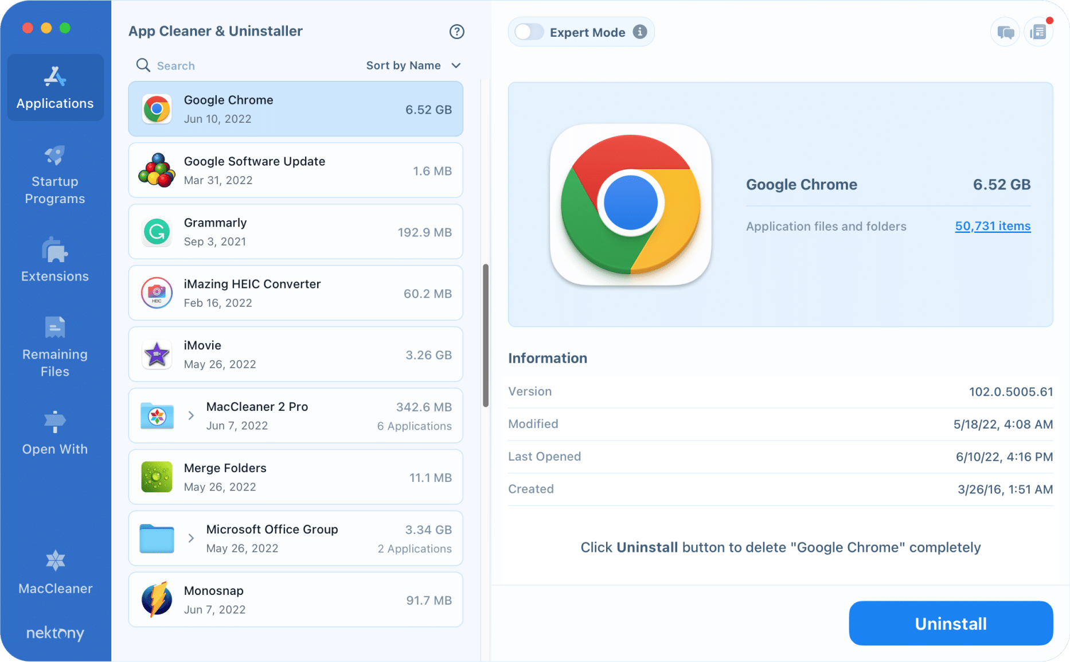1070x662 pixels.
Task: Expand the Microsoft Office Group
Action: coord(191,539)
